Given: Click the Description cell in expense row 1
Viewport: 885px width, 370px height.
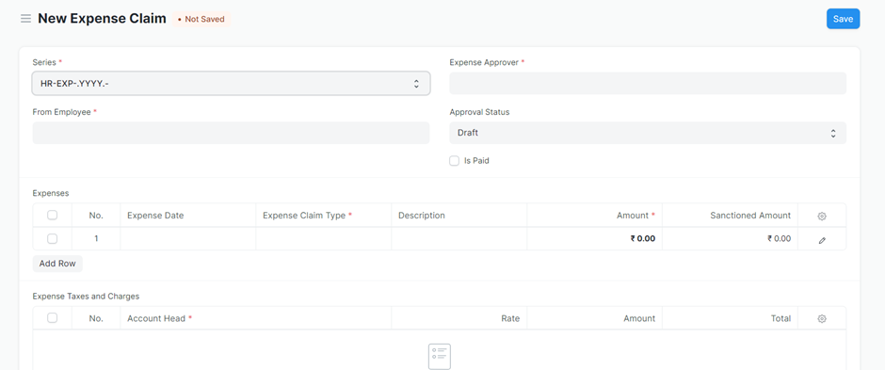Looking at the screenshot, I should click(x=459, y=238).
